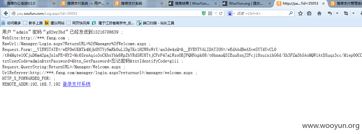The width and height of the screenshot is (362, 134).
Task: Click the 访问最多 bookmark icon
Action: [x=3, y=23]
